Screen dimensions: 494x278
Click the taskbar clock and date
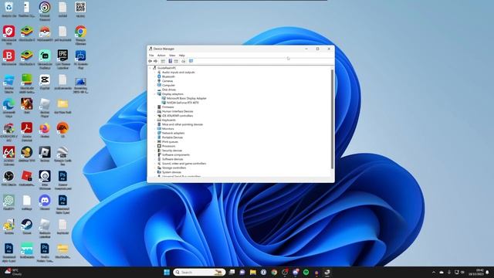(476, 272)
